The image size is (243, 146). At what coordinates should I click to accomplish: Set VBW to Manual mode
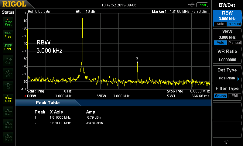tap(234, 43)
